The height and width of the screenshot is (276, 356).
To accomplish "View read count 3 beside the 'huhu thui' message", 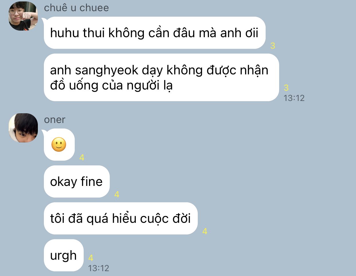I will (273, 46).
